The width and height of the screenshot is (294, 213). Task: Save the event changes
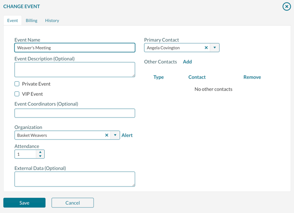24,202
